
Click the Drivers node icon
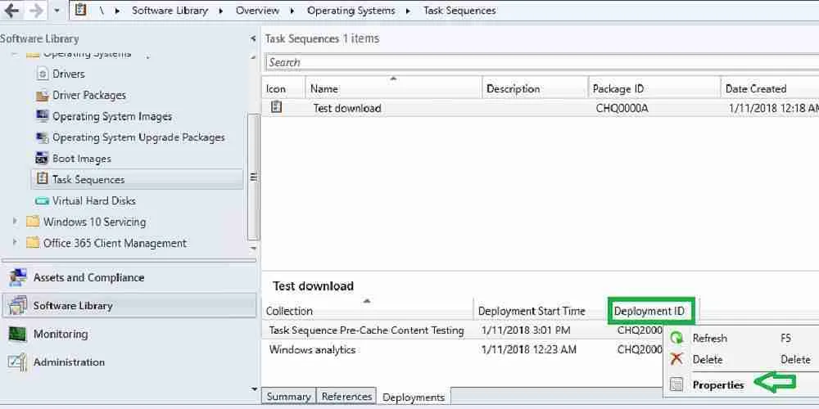[43, 74]
